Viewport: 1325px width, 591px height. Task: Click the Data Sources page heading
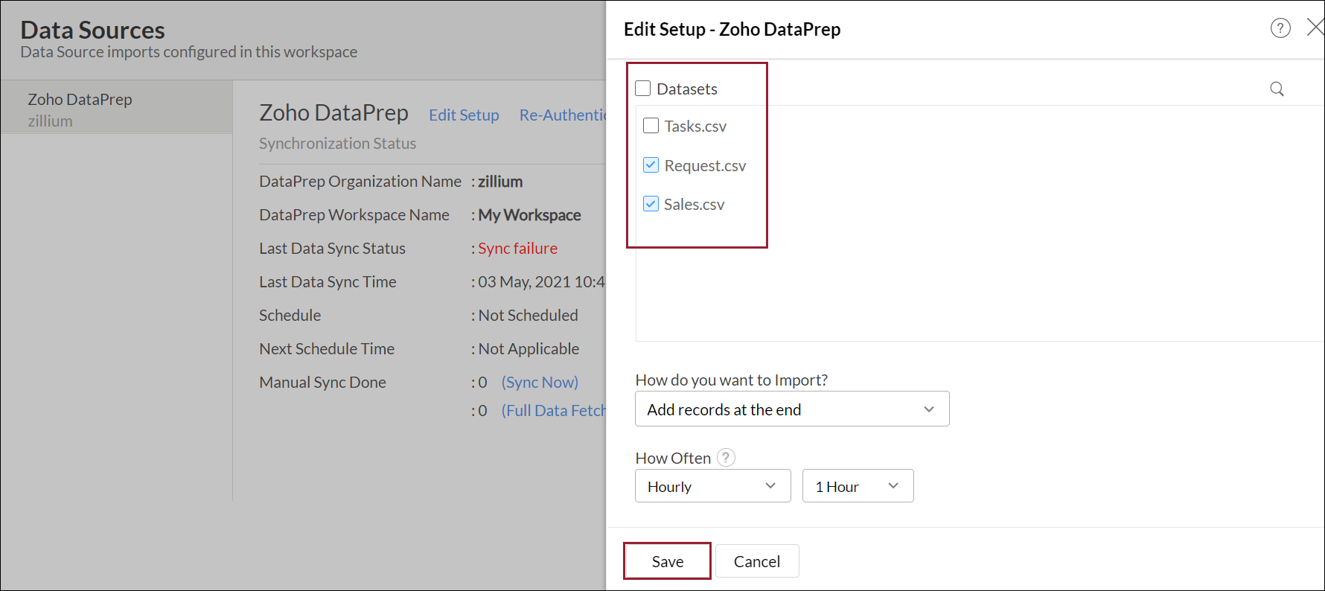pyautogui.click(x=93, y=30)
